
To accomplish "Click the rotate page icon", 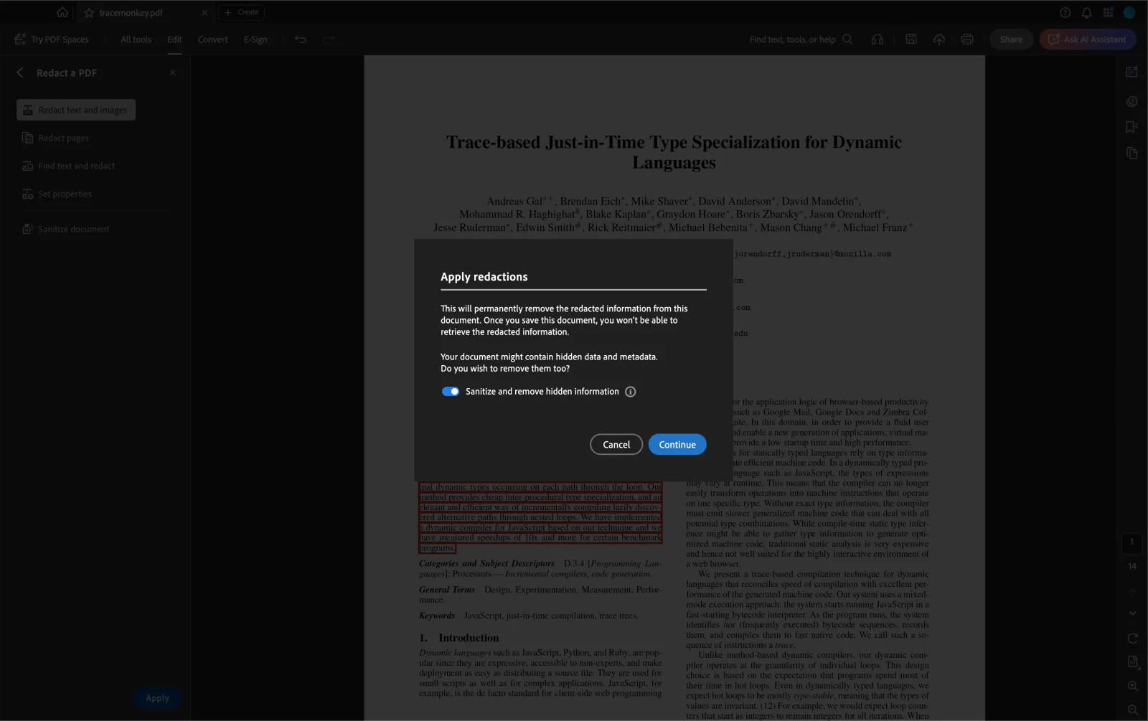I will point(1132,638).
